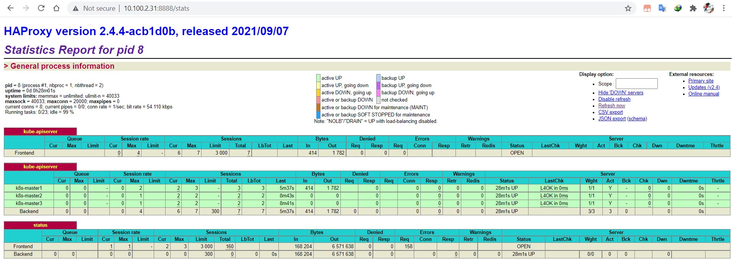Open the Chrome three-dot menu
Image resolution: width=732 pixels, height=260 pixels.
point(724,8)
